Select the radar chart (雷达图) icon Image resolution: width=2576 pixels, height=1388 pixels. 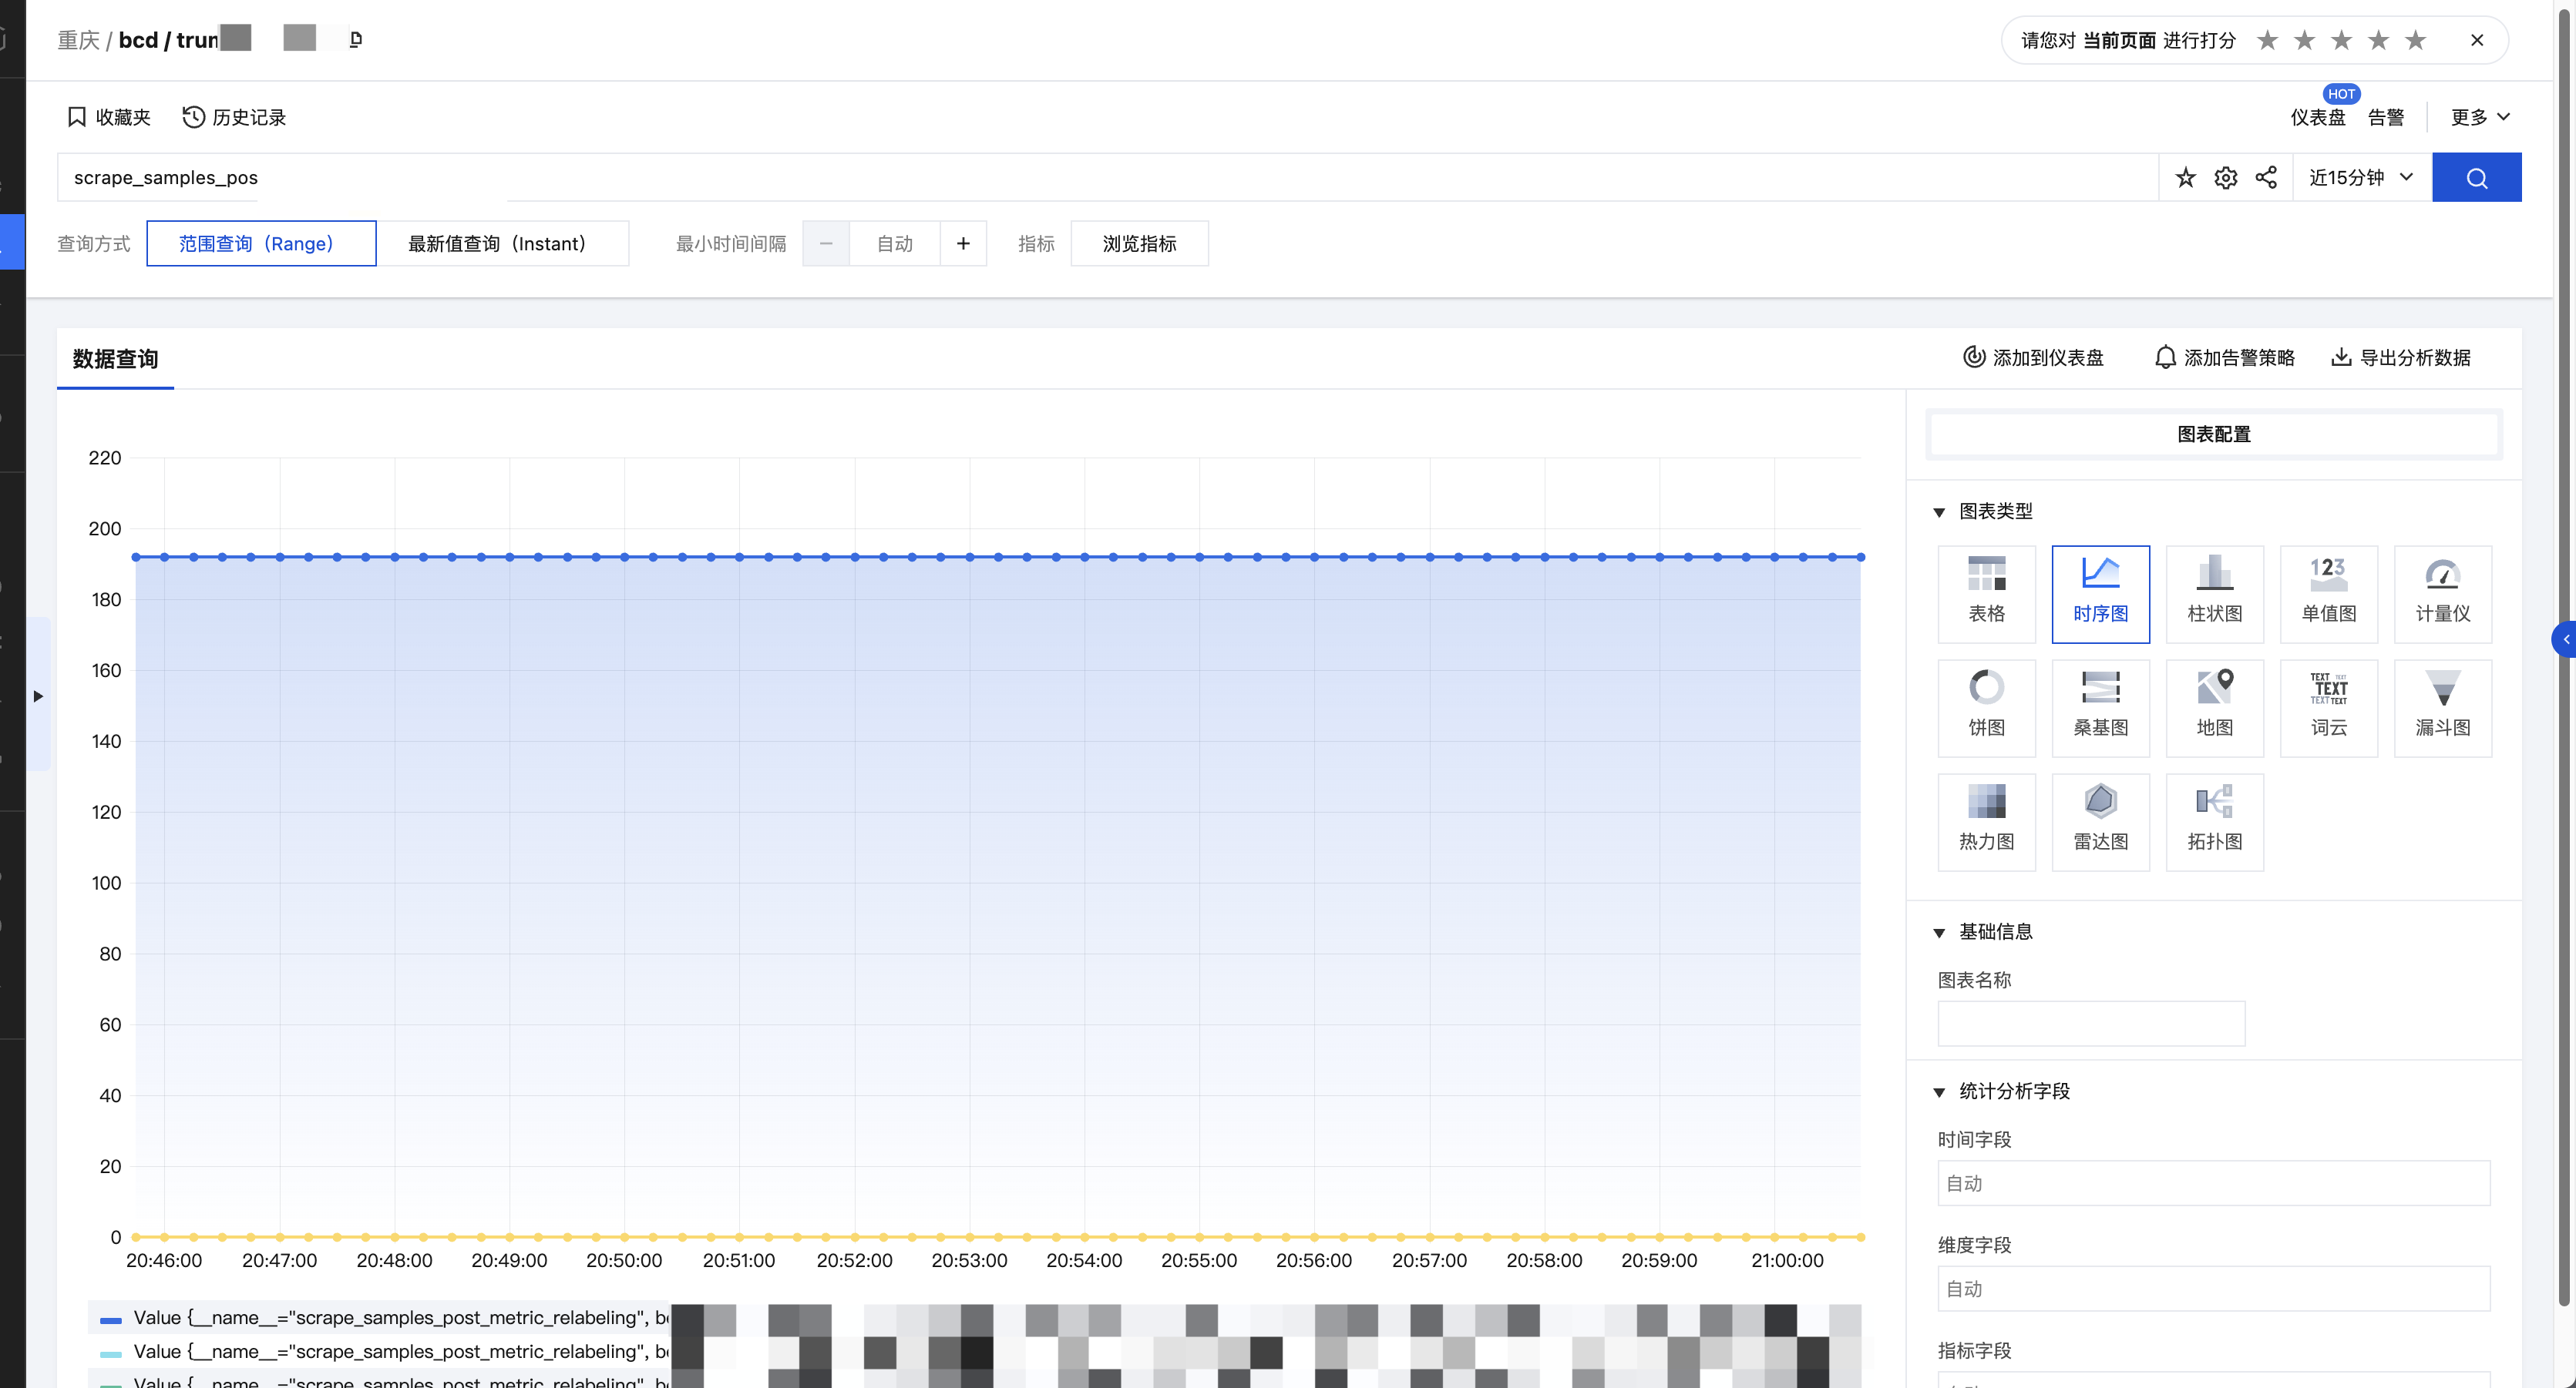point(2100,820)
